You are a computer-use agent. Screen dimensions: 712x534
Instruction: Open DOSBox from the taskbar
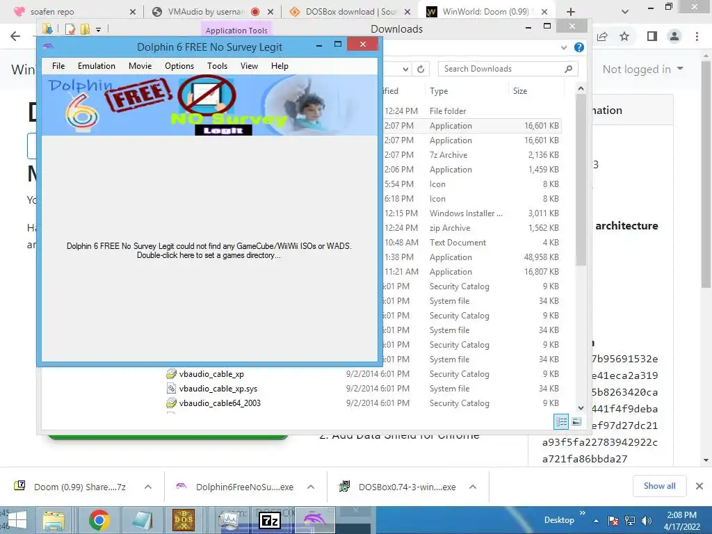184,520
